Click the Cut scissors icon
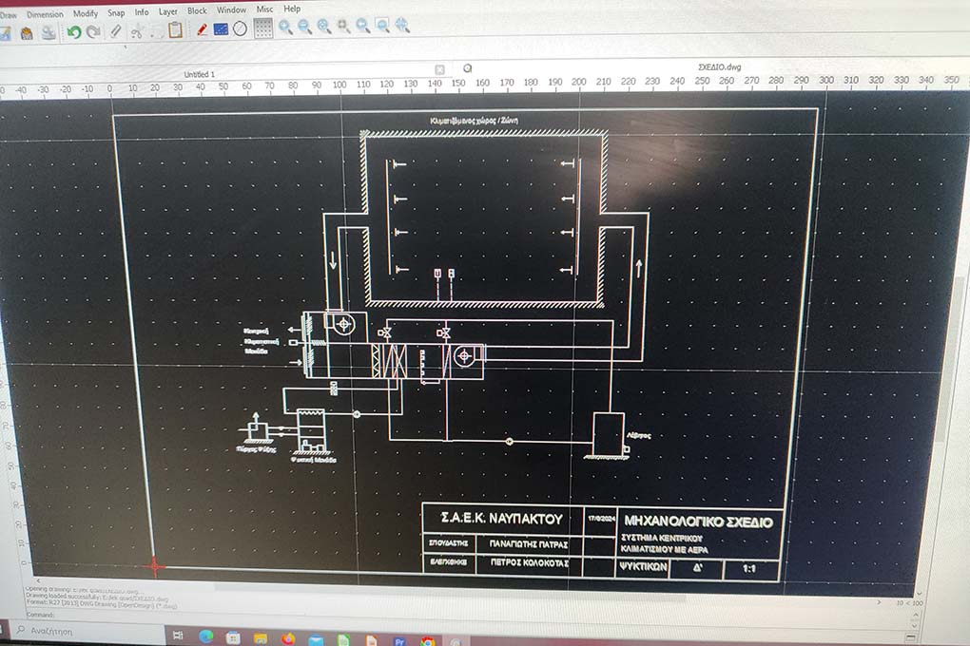970x646 pixels. click(136, 31)
